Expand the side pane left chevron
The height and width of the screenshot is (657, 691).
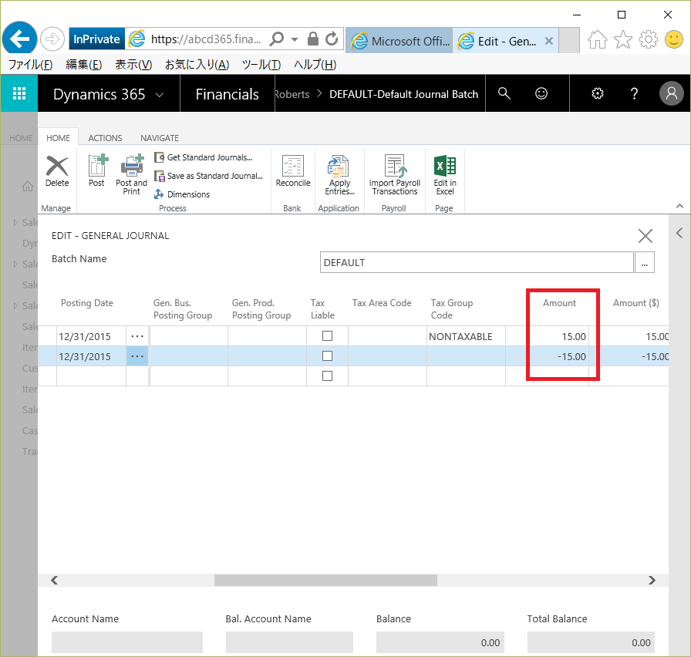click(679, 233)
